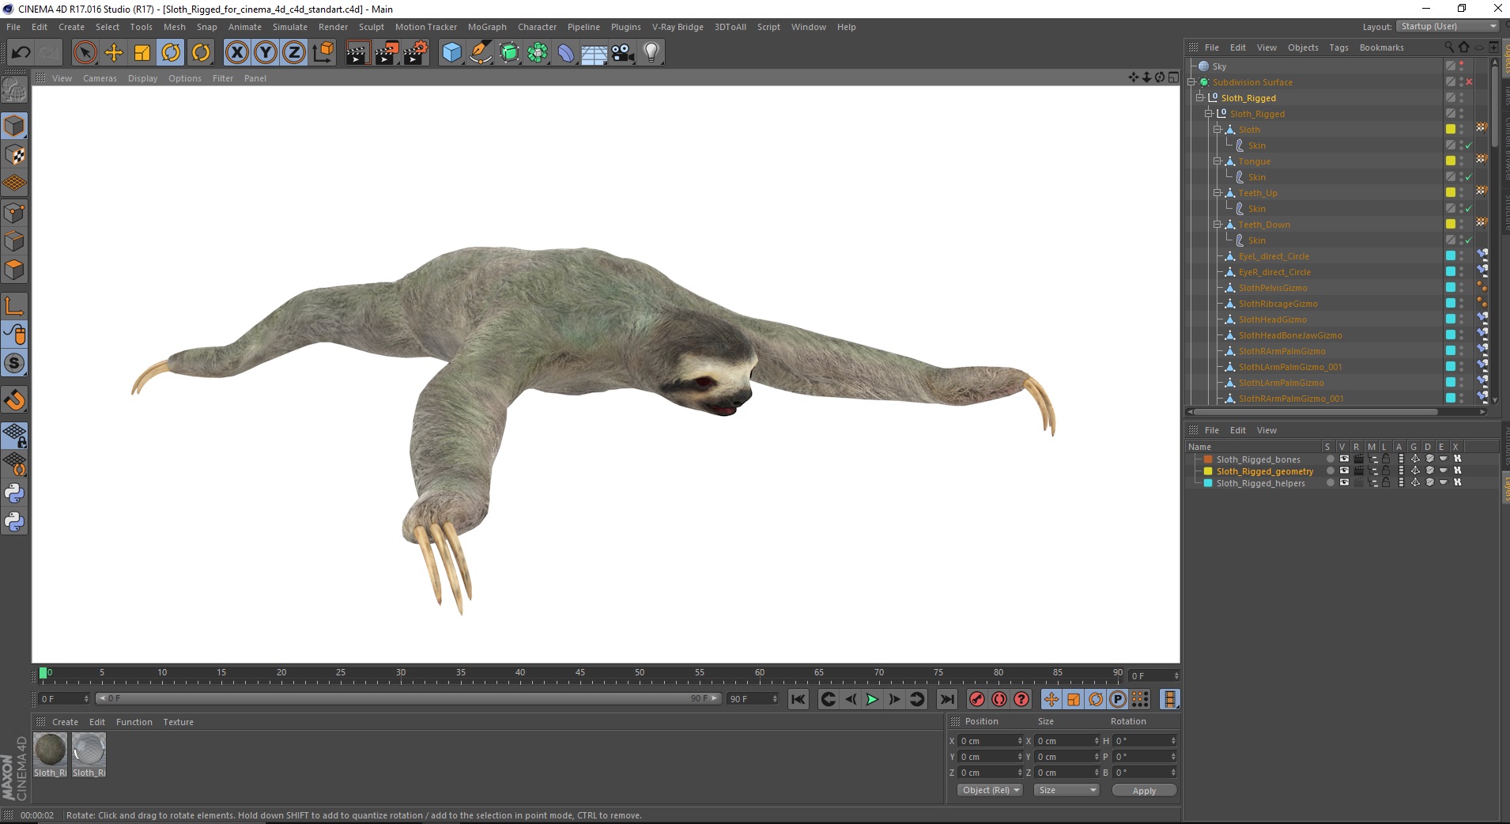Add a Light object
This screenshot has height=824, width=1510.
tap(651, 53)
